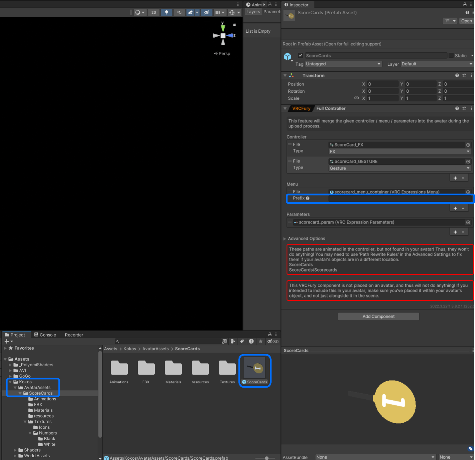475x460 pixels.
Task: Toggle 2D view mode
Action: tap(153, 12)
